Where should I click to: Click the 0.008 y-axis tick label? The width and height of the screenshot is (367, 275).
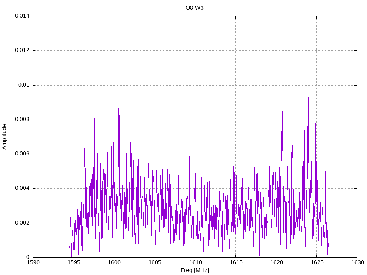[22, 120]
